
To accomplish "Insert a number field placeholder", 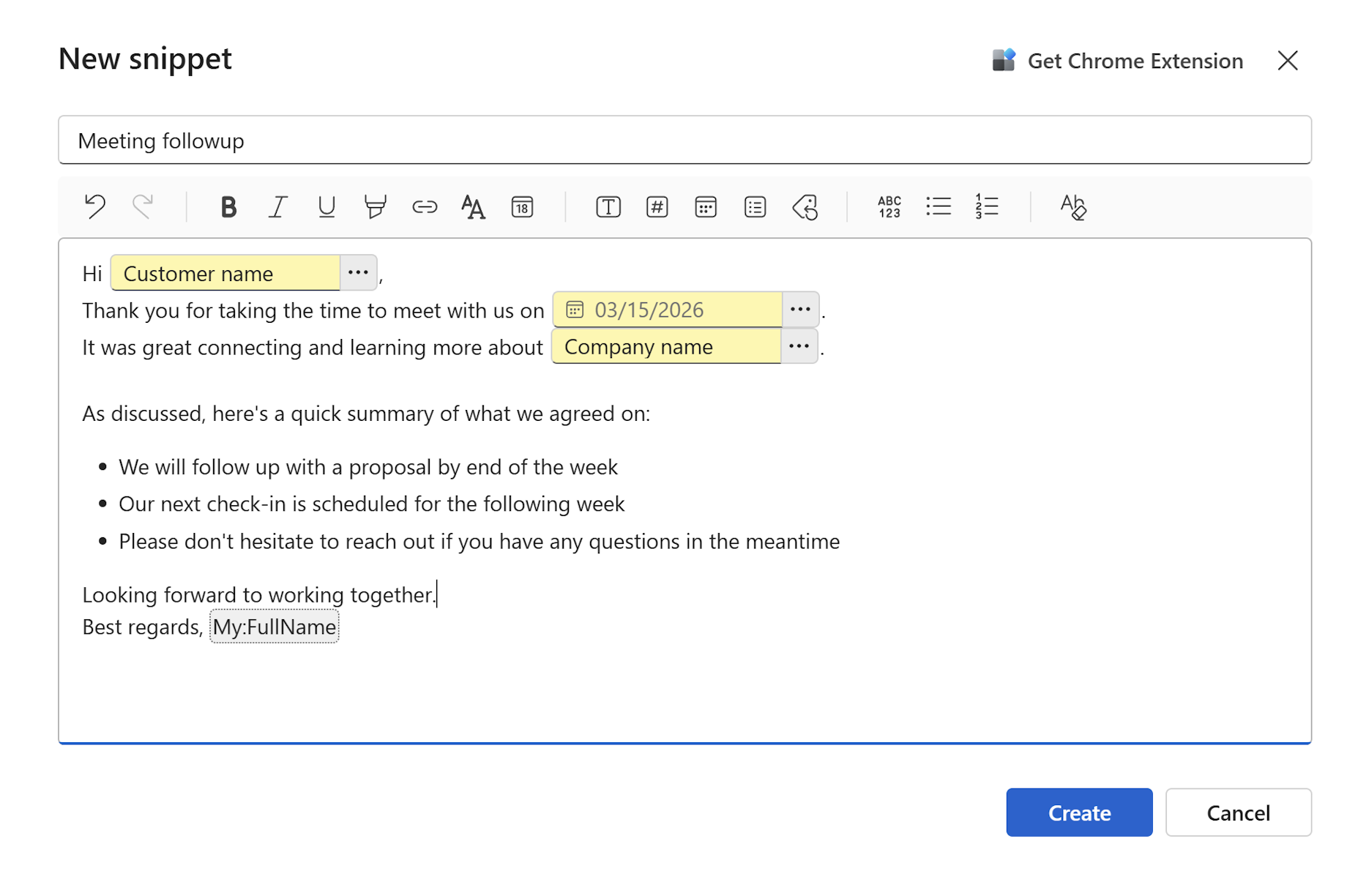I will point(657,207).
